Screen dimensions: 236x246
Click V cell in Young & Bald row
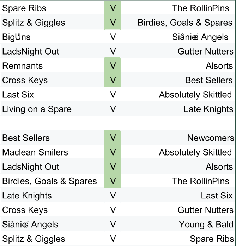pyautogui.click(x=113, y=225)
